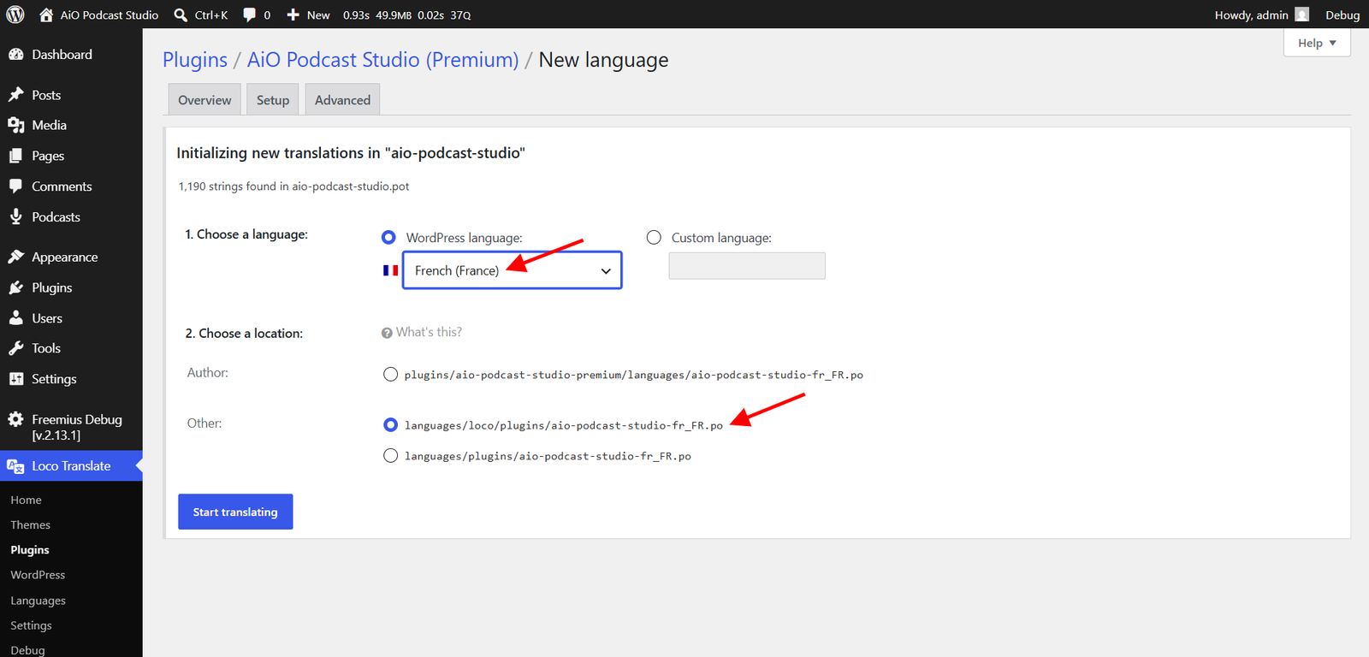1369x657 pixels.
Task: Open the Appearance paintbrush menu icon
Action: pos(15,257)
